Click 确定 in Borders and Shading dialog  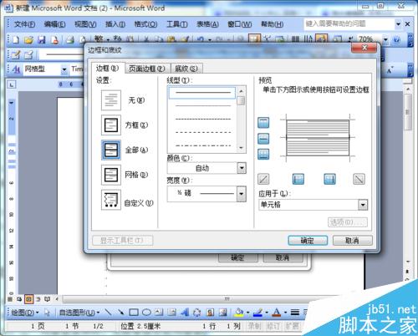click(308, 241)
